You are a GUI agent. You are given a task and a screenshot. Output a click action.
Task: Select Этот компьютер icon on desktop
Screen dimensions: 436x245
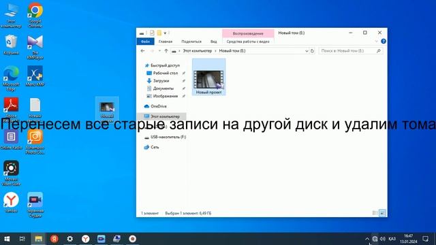coord(11,15)
